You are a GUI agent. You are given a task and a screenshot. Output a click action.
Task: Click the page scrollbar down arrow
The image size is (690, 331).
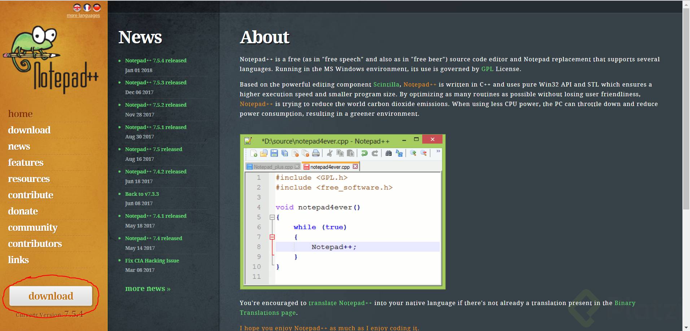point(686,327)
